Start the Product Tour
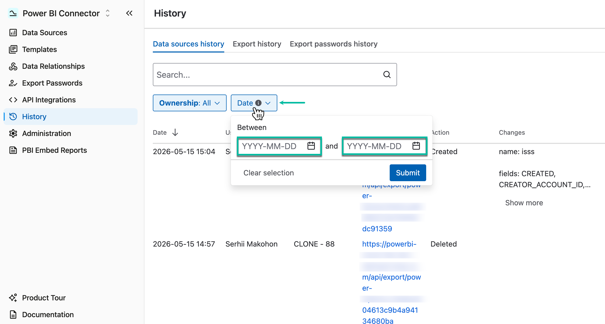 [x=44, y=298]
